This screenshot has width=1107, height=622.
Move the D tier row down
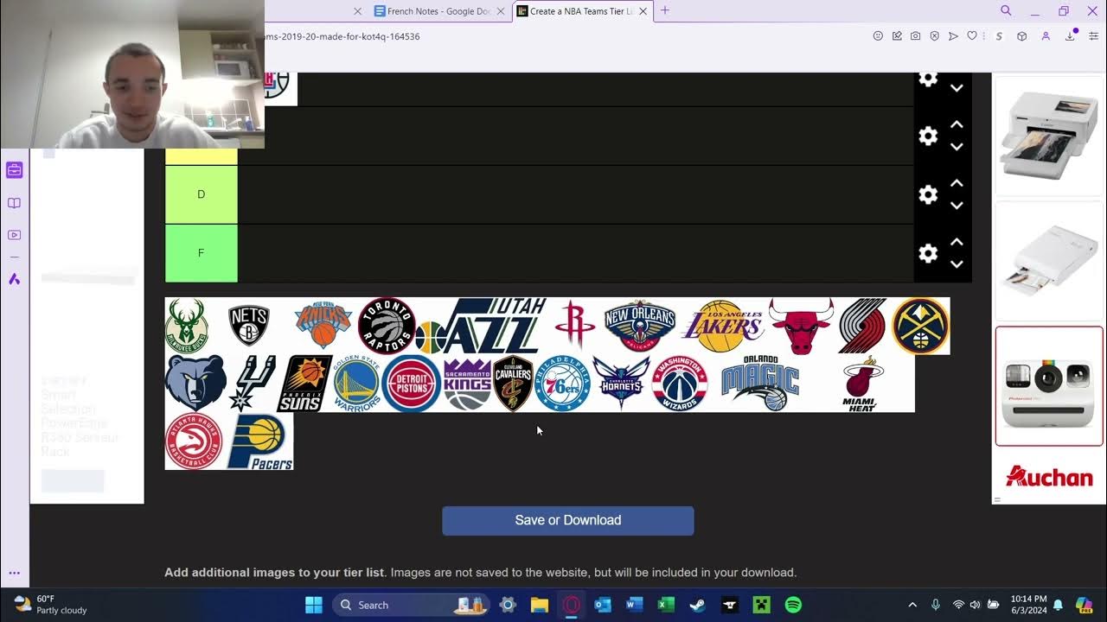tap(957, 206)
